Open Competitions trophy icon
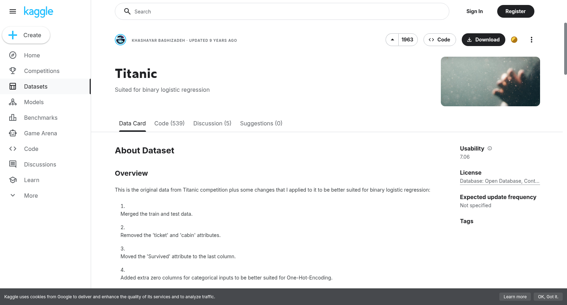 13,71
